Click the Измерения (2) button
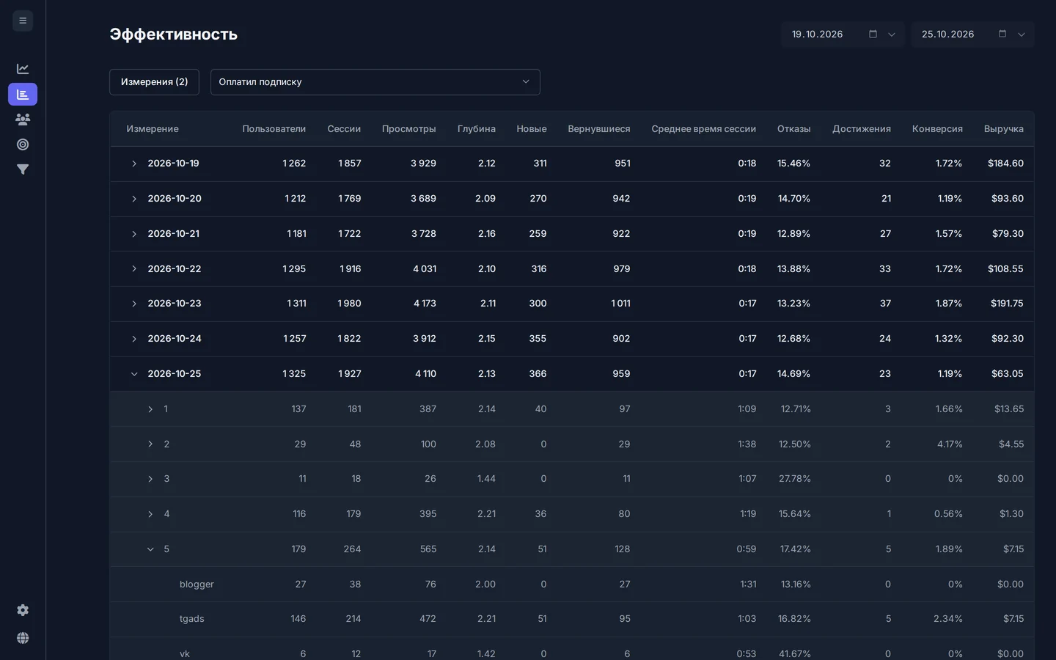This screenshot has width=1056, height=660. pyautogui.click(x=154, y=82)
